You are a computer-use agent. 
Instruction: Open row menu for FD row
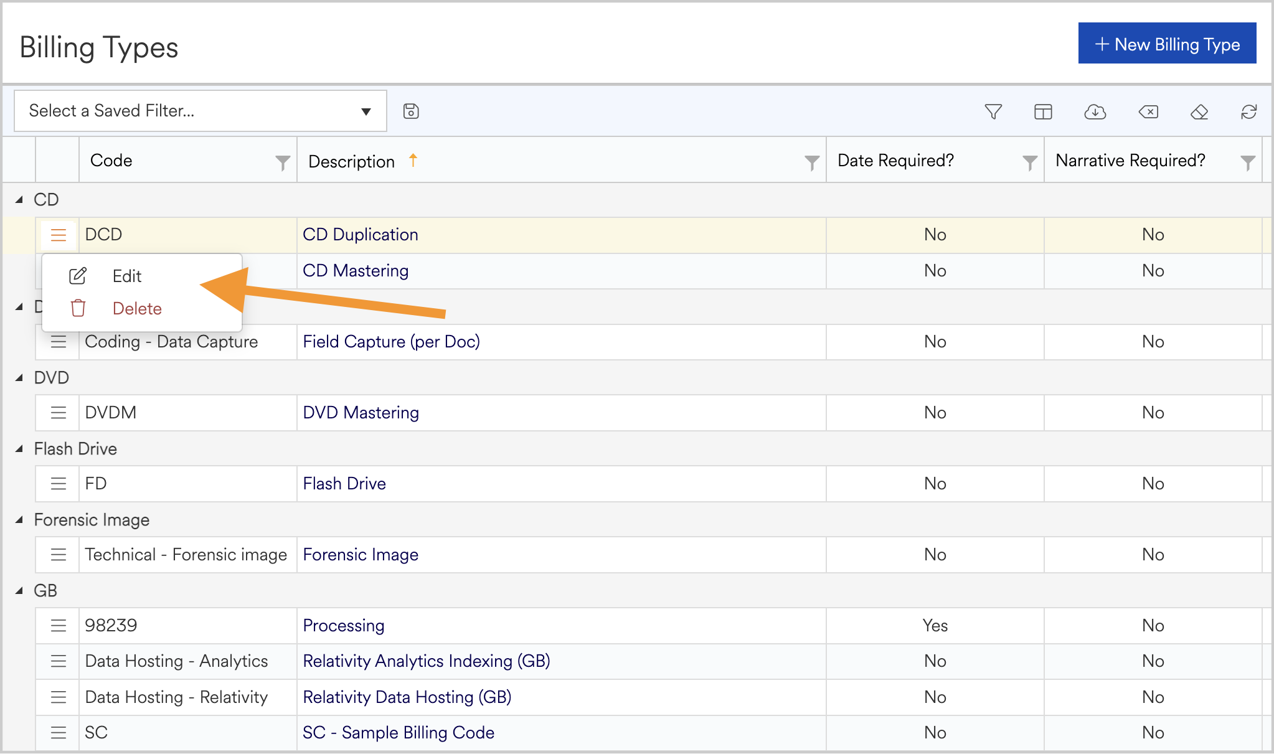(59, 484)
